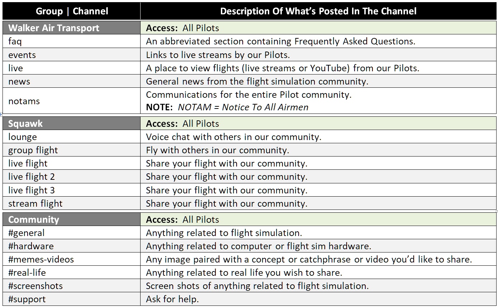Viewport: 498px width, 308px height.
Task: Click the faq channel cell
Action: [71, 41]
